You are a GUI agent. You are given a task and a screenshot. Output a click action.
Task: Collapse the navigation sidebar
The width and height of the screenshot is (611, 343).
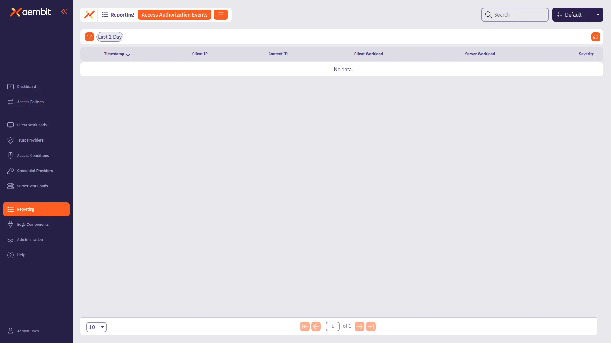pos(64,11)
